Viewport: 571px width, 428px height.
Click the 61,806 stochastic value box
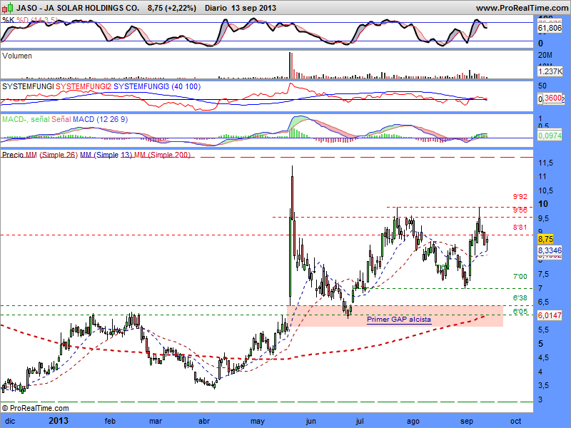[550, 28]
